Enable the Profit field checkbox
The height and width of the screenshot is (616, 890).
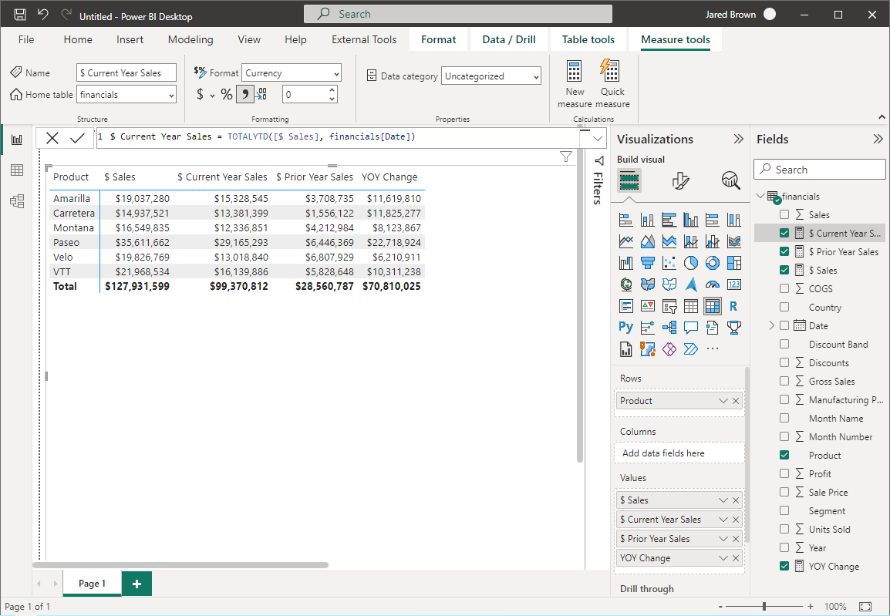[x=784, y=473]
